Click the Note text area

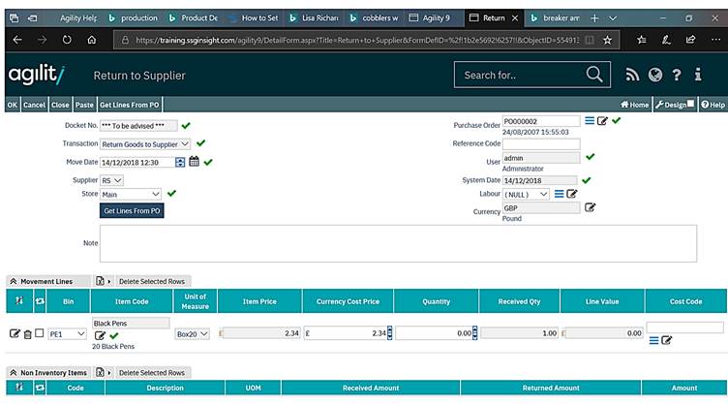(398, 243)
